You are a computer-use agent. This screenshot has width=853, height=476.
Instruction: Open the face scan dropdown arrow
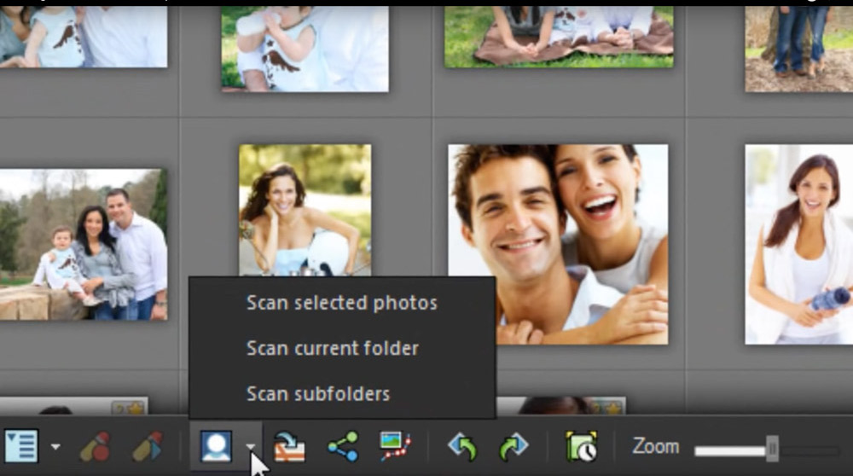250,447
